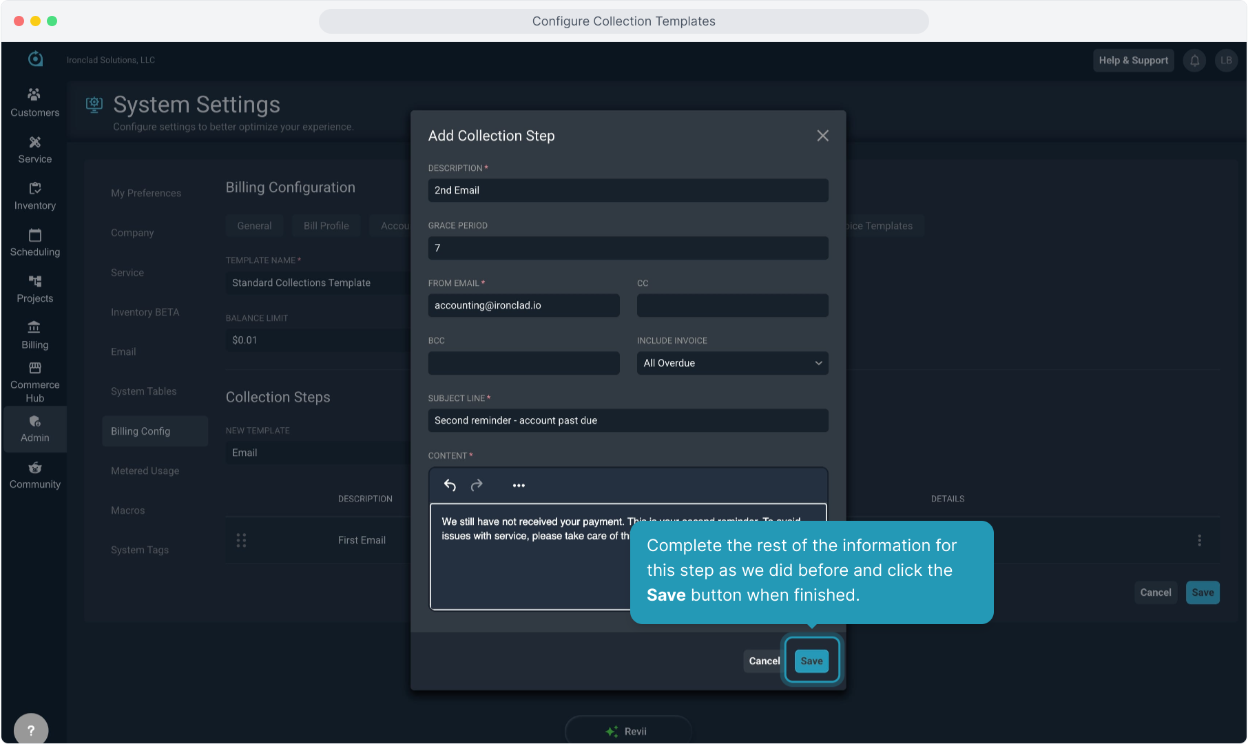Screen dimensions: 1248x744
Task: Undo the last content edit
Action: click(450, 486)
